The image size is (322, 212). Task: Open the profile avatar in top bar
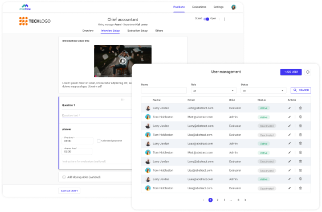click(x=234, y=7)
